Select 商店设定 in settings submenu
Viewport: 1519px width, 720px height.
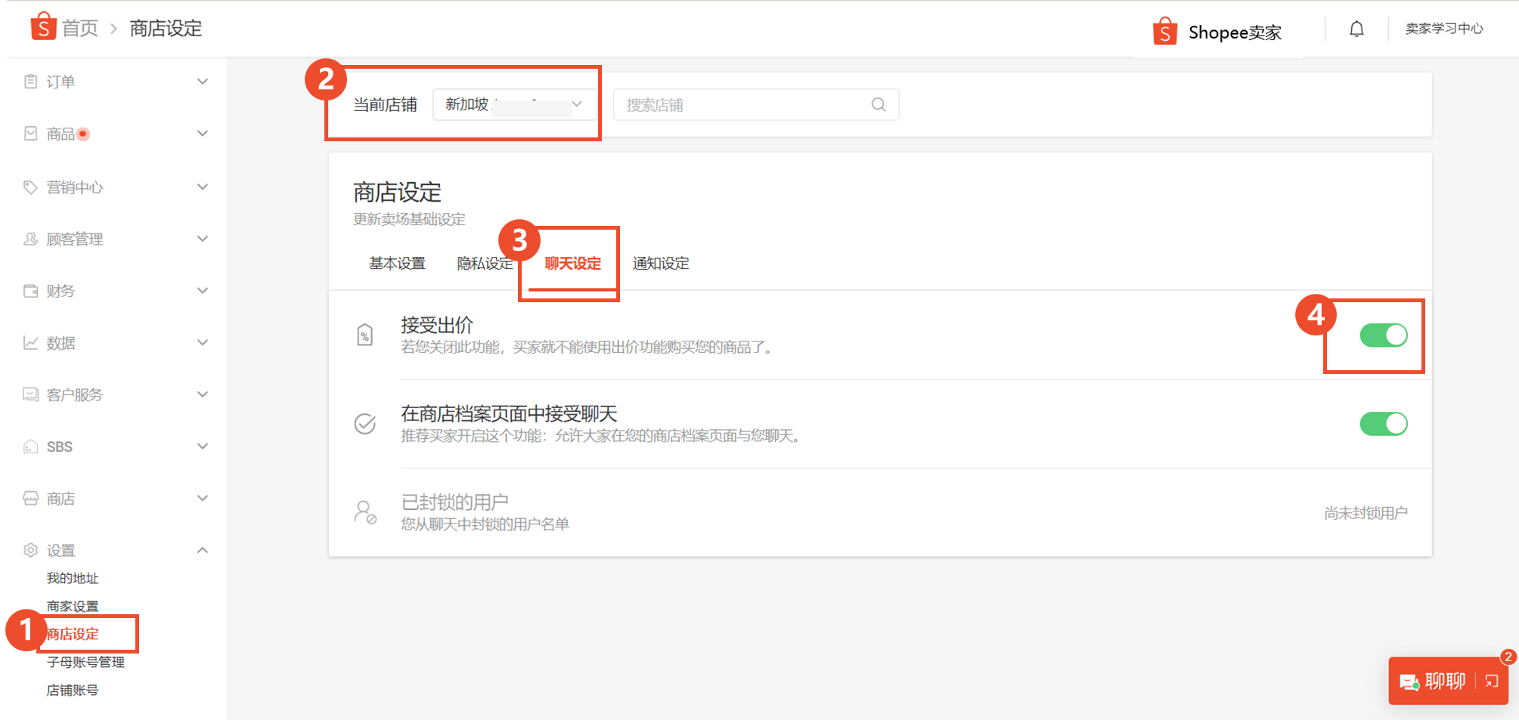pos(73,634)
